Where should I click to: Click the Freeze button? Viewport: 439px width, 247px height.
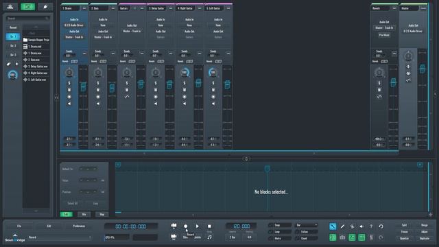[x=404, y=232]
